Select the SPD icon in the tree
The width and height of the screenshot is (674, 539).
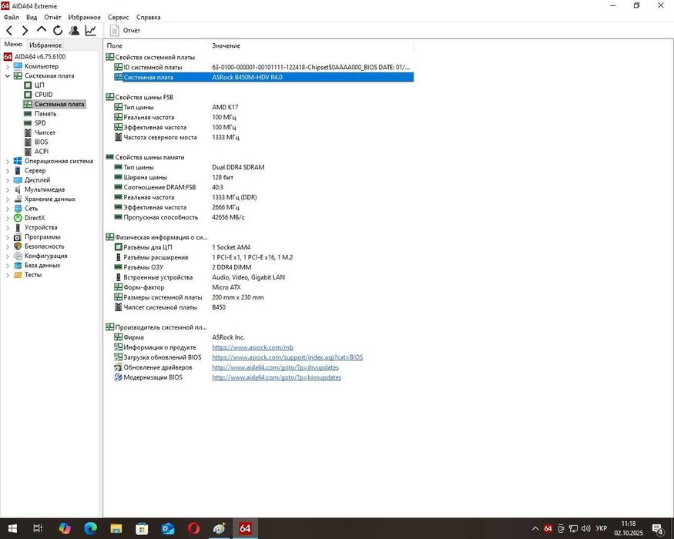[28, 123]
